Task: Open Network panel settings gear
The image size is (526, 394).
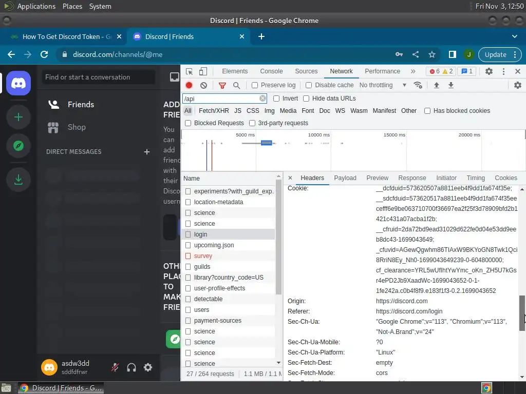Action: click(518, 85)
